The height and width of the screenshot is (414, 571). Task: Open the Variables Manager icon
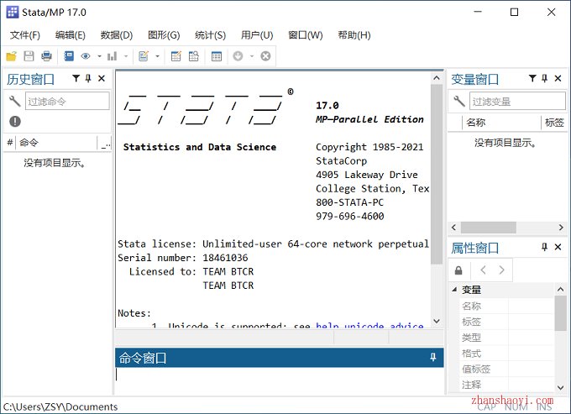tap(217, 56)
